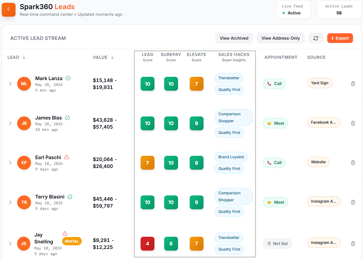Viewport: 363px width, 260px height.
Task: Click James Blas's Elevate score 9 badge
Action: [x=196, y=123]
